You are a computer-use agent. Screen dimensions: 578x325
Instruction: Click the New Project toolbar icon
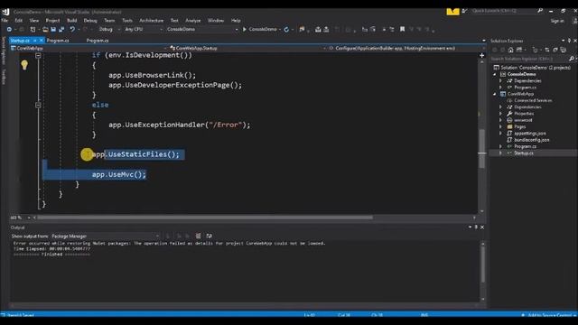click(x=33, y=30)
